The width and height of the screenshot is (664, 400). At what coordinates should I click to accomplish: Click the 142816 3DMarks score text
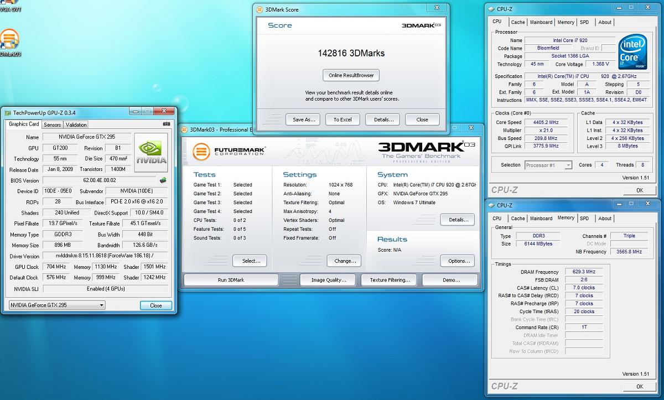[351, 53]
